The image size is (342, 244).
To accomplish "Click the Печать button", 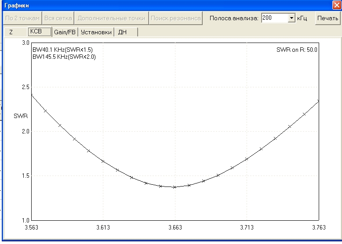I will [327, 18].
